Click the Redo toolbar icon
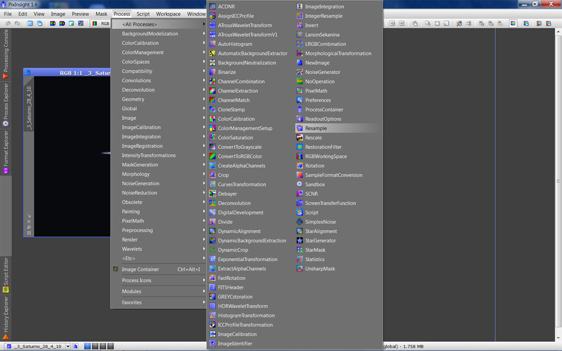The image size is (562, 351). (x=17, y=23)
